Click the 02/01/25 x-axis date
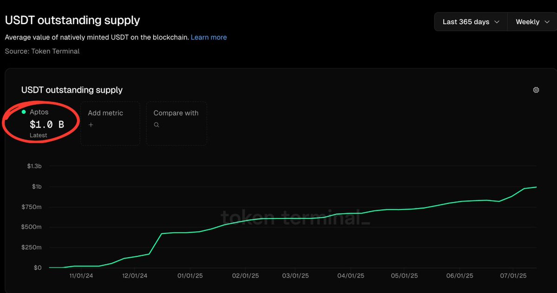Screen dimensions: 557x293 (x=245, y=275)
